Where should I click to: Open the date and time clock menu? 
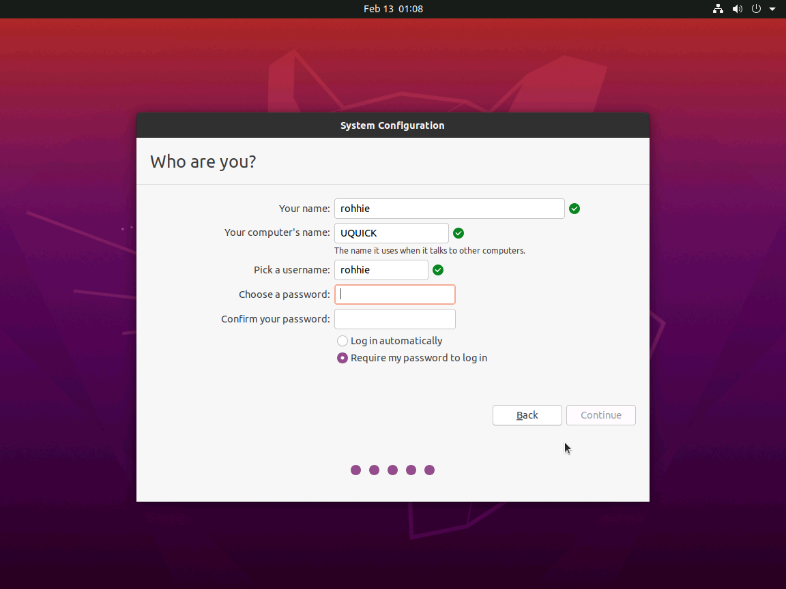(x=393, y=8)
